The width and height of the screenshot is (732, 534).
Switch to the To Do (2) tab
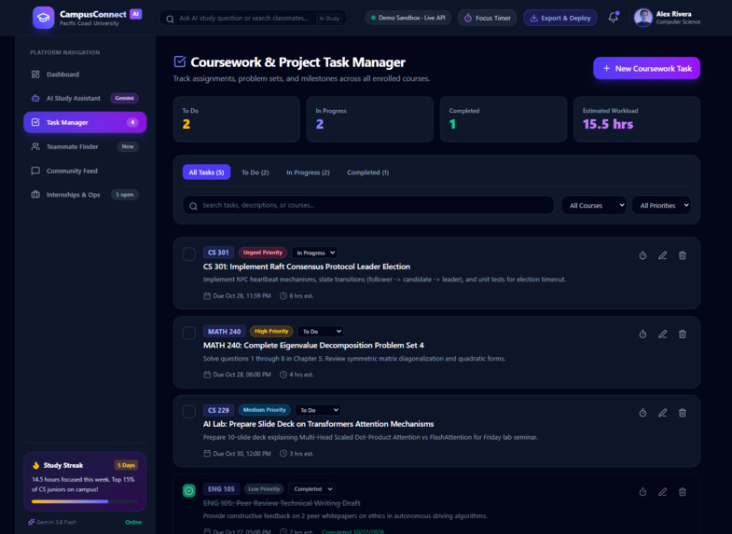(255, 172)
